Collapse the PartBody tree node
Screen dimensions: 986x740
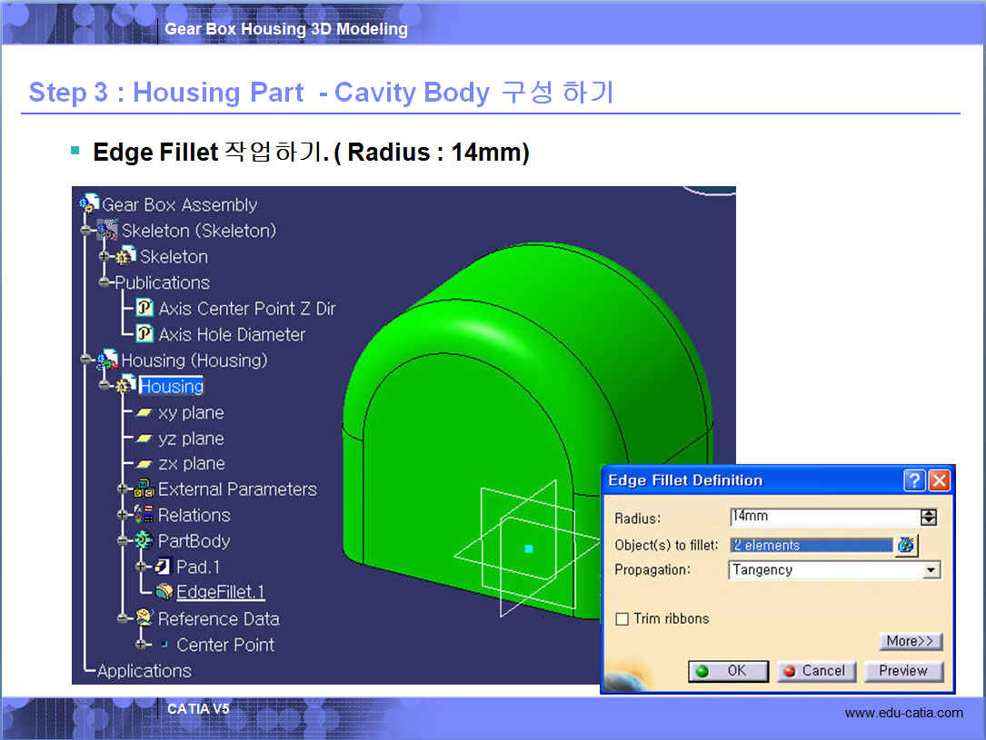point(123,541)
